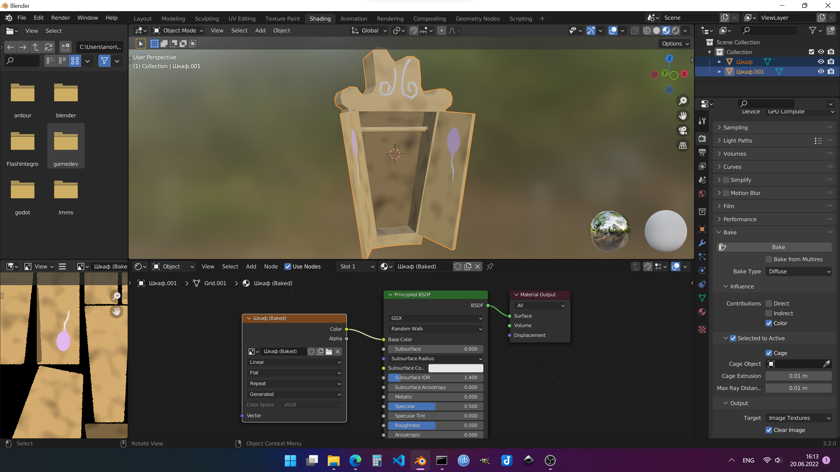Click the eyedropper next to Cage Object
This screenshot has height=472, width=840.
click(x=827, y=364)
